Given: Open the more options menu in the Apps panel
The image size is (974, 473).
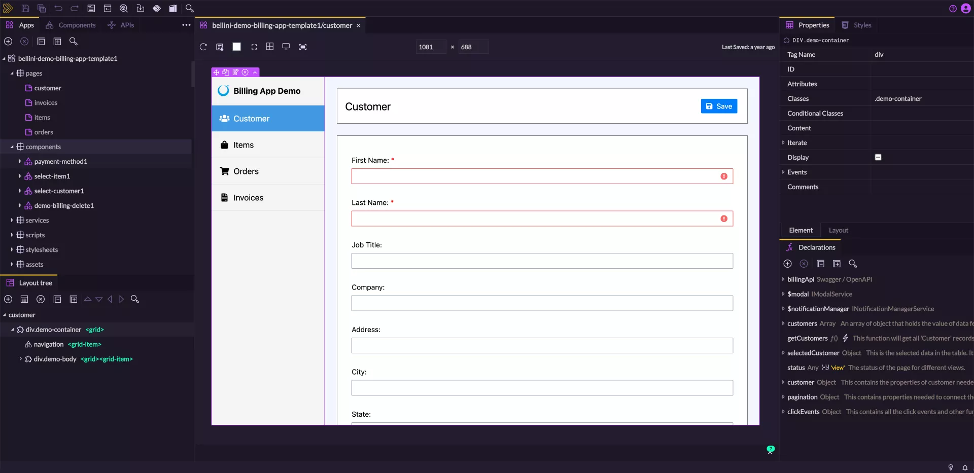Looking at the screenshot, I should tap(186, 25).
